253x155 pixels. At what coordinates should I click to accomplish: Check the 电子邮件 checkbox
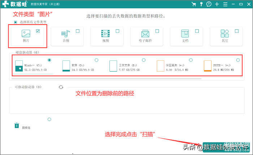point(157,31)
